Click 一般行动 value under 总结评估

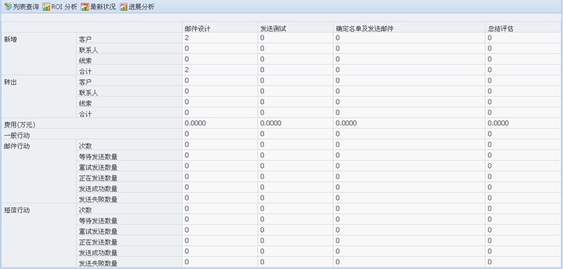coord(489,134)
